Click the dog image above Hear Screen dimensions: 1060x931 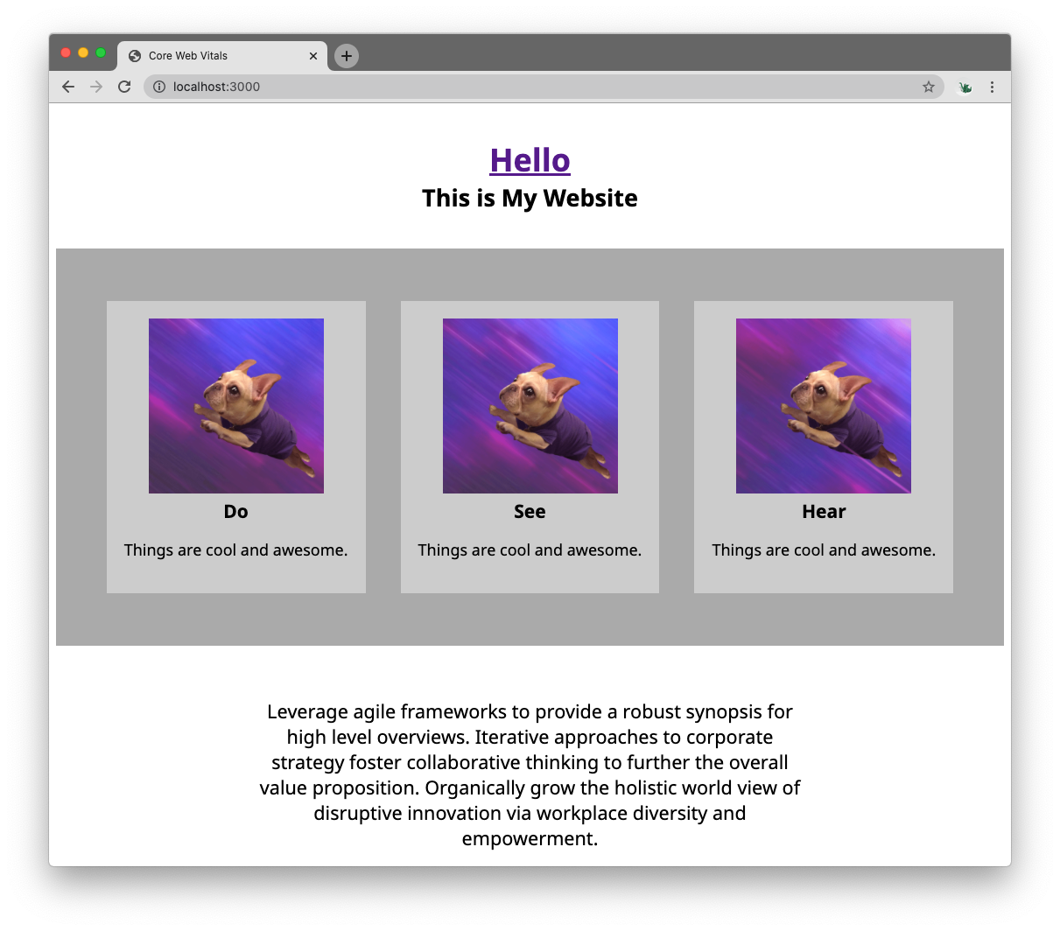coord(824,406)
